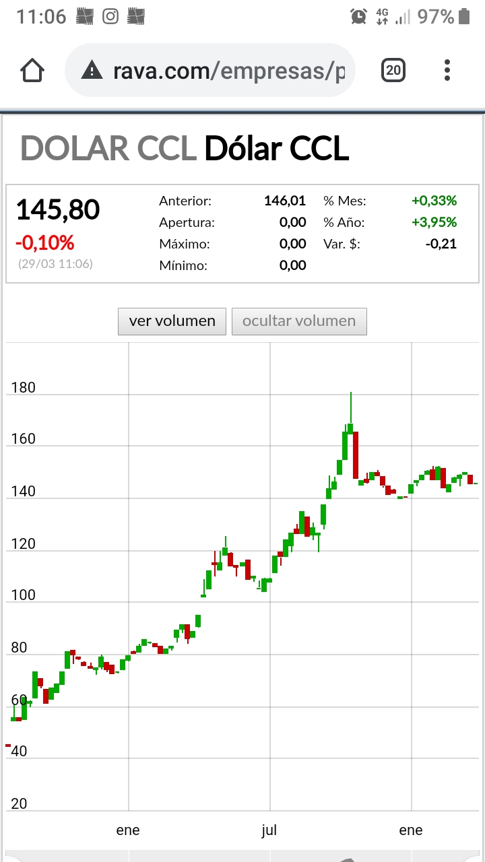This screenshot has width=485, height=862.
Task: Tap the Chrome home icon
Action: pos(32,70)
